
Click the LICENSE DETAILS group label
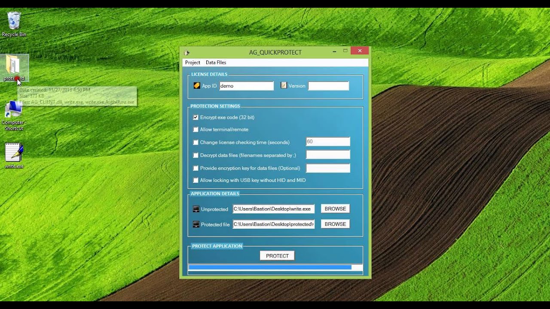pos(209,74)
